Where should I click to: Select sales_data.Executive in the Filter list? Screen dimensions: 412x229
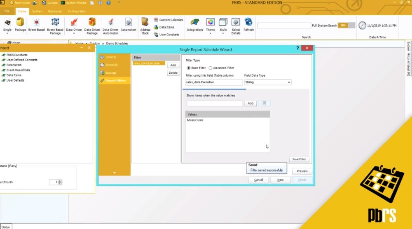149,63
